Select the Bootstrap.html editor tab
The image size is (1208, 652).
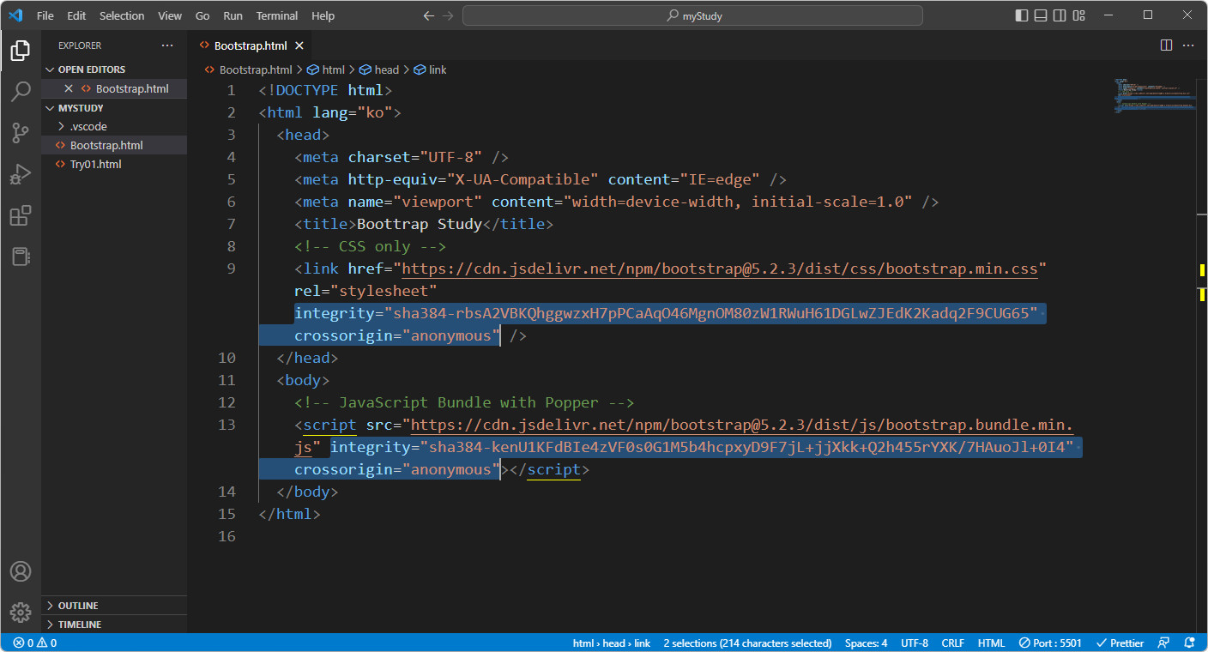point(250,45)
